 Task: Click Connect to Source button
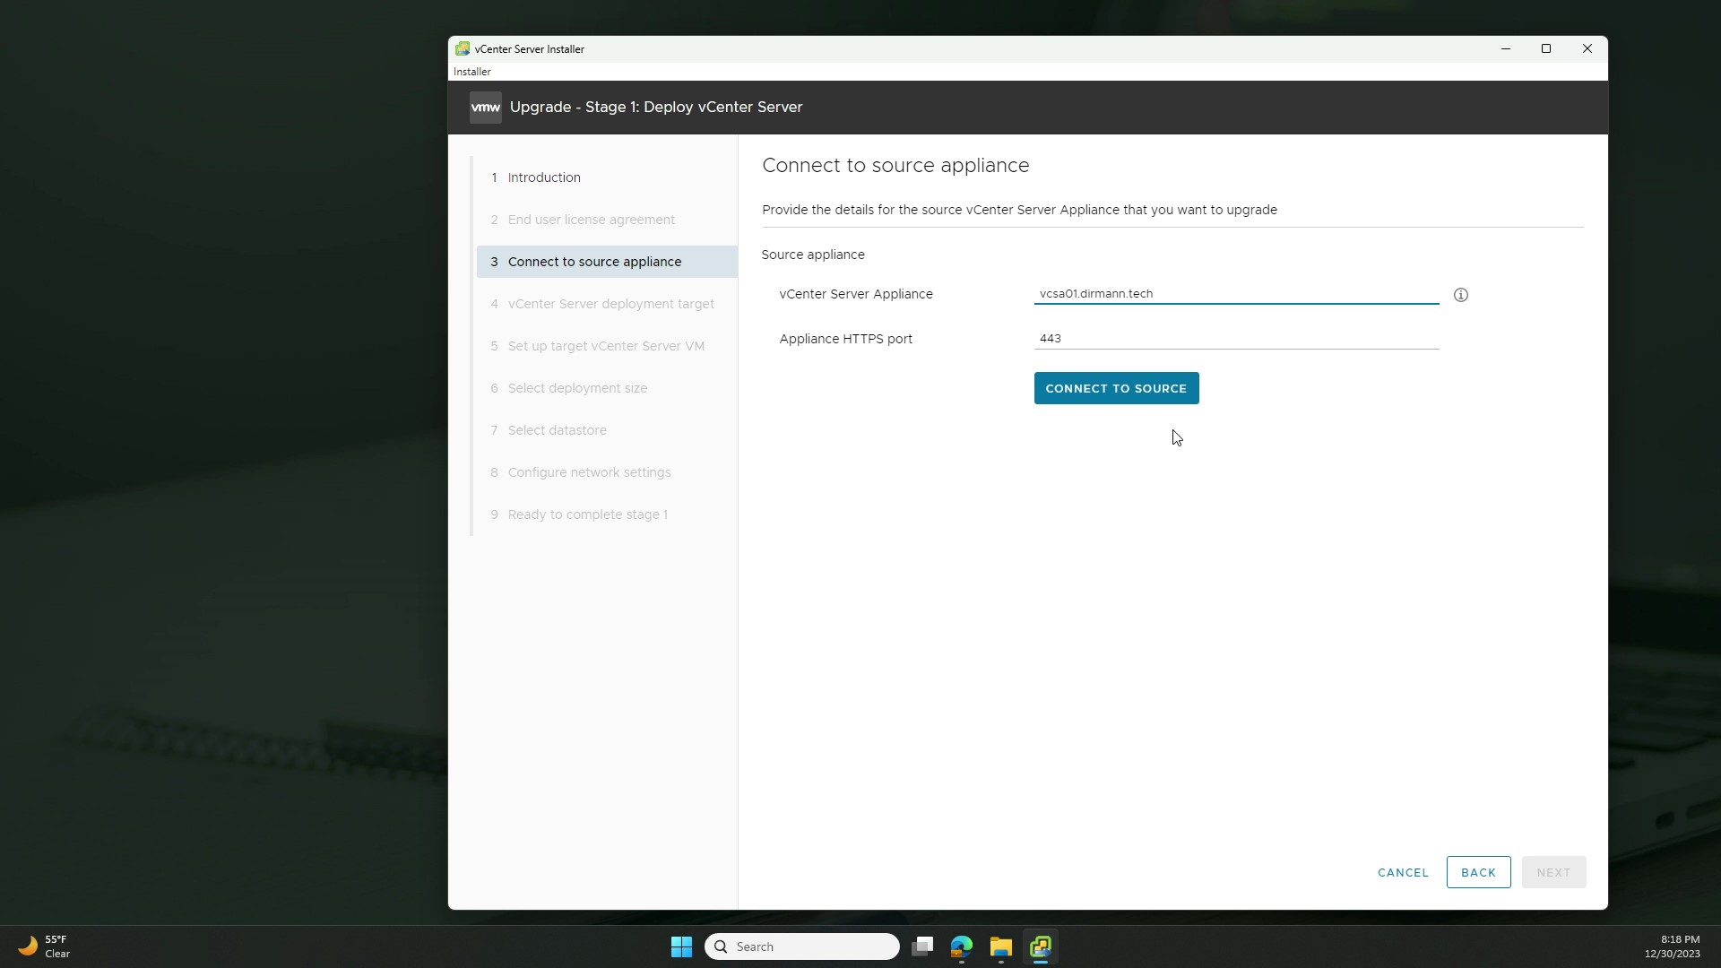pos(1116,388)
